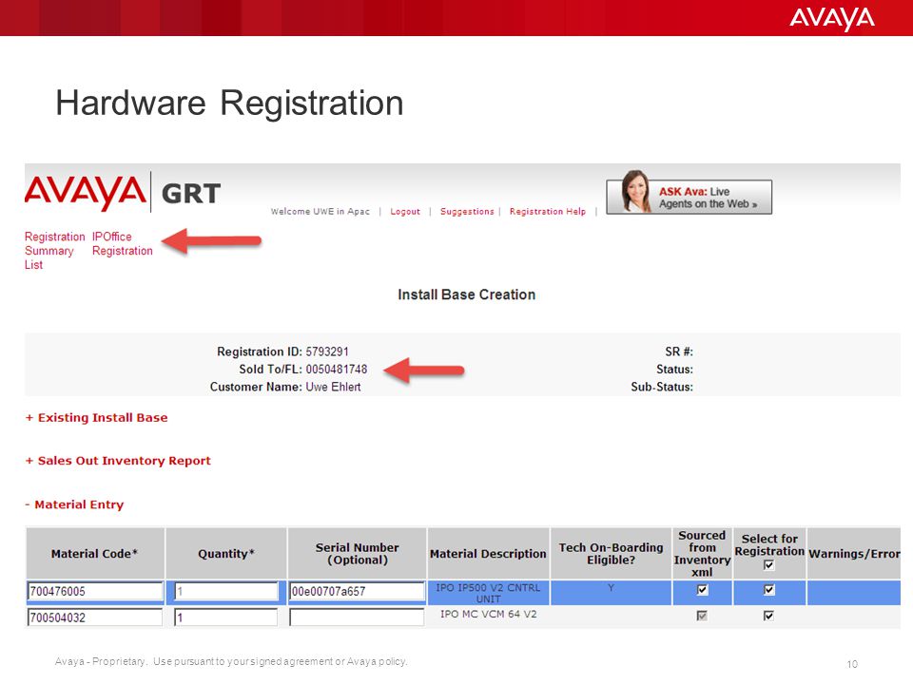913x684 pixels.
Task: Open the Suggestions link
Action: coord(467,212)
